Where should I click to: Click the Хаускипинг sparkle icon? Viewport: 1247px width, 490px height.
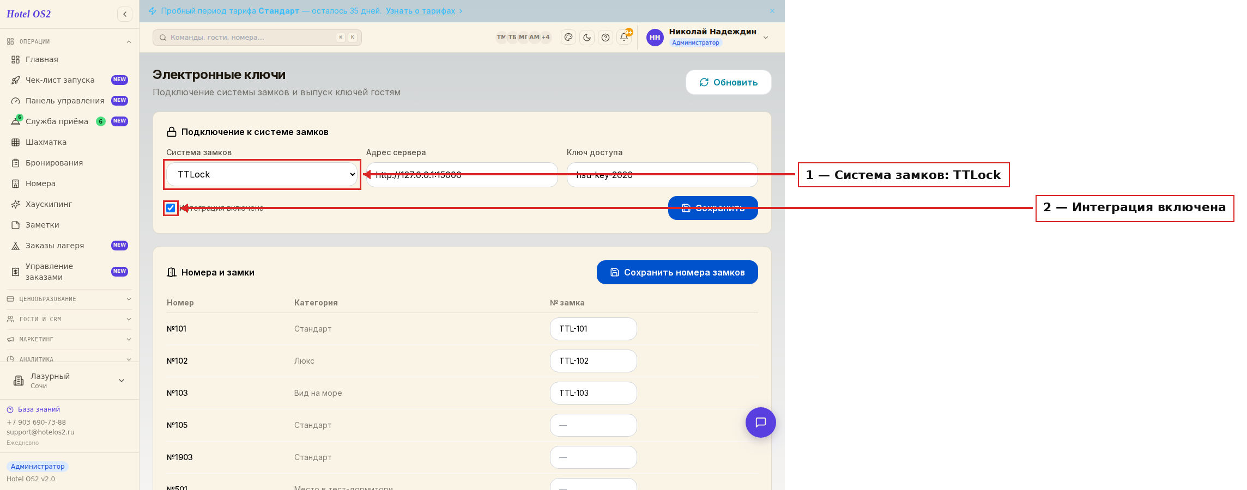[16, 204]
